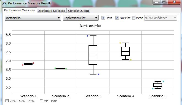Click the Min - Max whisker legend icon

(41, 101)
